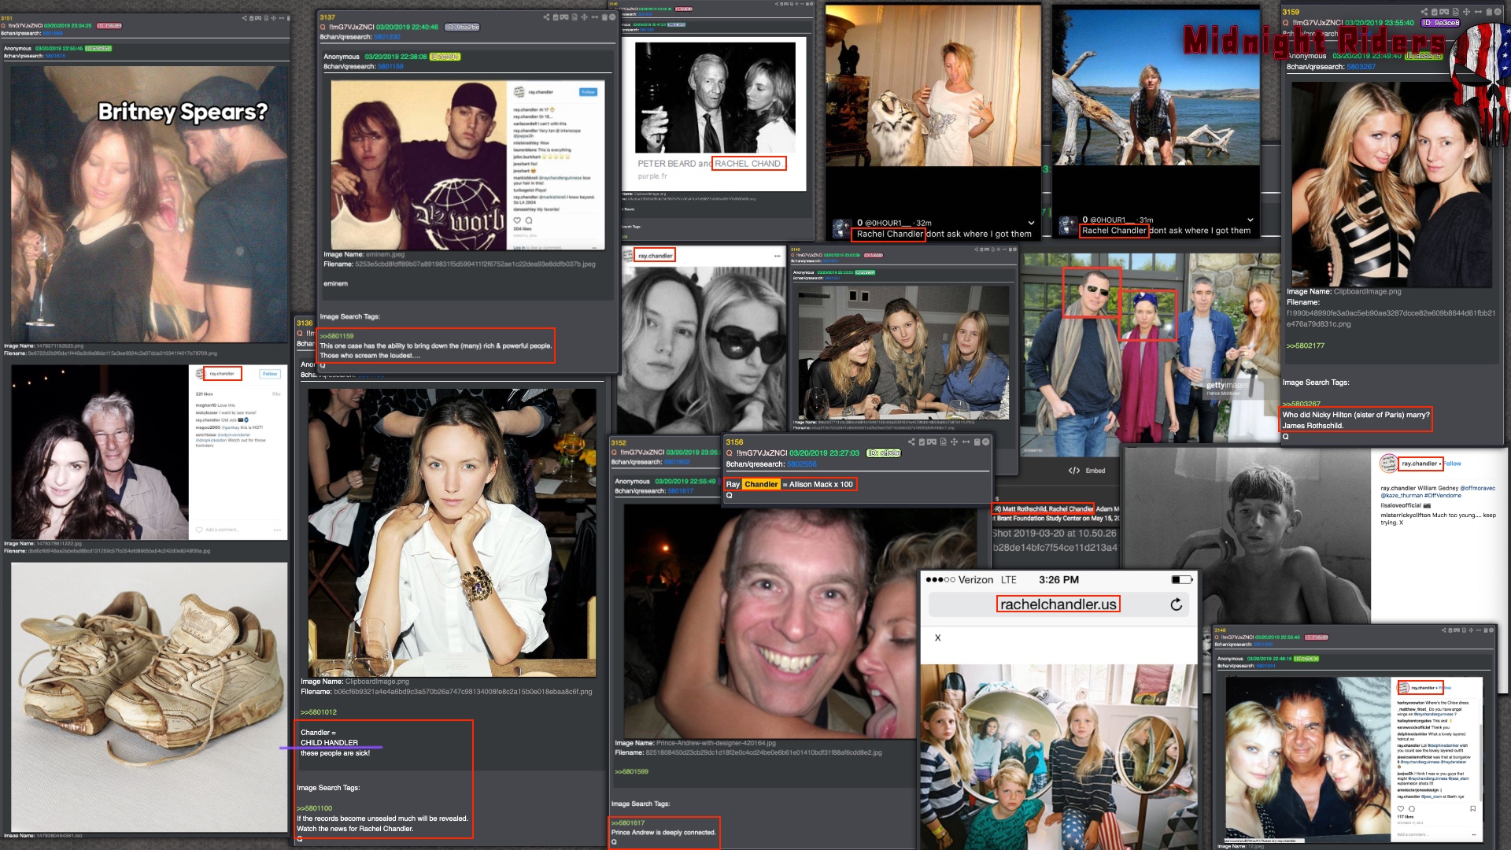
Task: Click the green ID badge on post 3156
Action: pyautogui.click(x=884, y=453)
